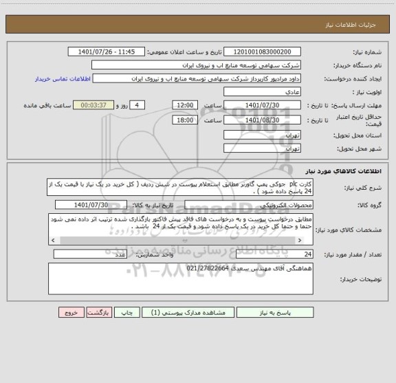Click priority field showing عادی
The width and height of the screenshot is (396, 383).
[x=262, y=91]
